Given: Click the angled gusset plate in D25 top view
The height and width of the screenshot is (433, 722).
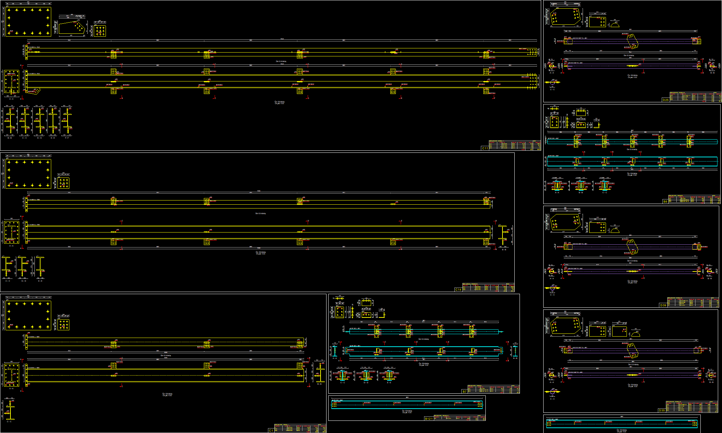Looking at the screenshot, I should pyautogui.click(x=632, y=41).
